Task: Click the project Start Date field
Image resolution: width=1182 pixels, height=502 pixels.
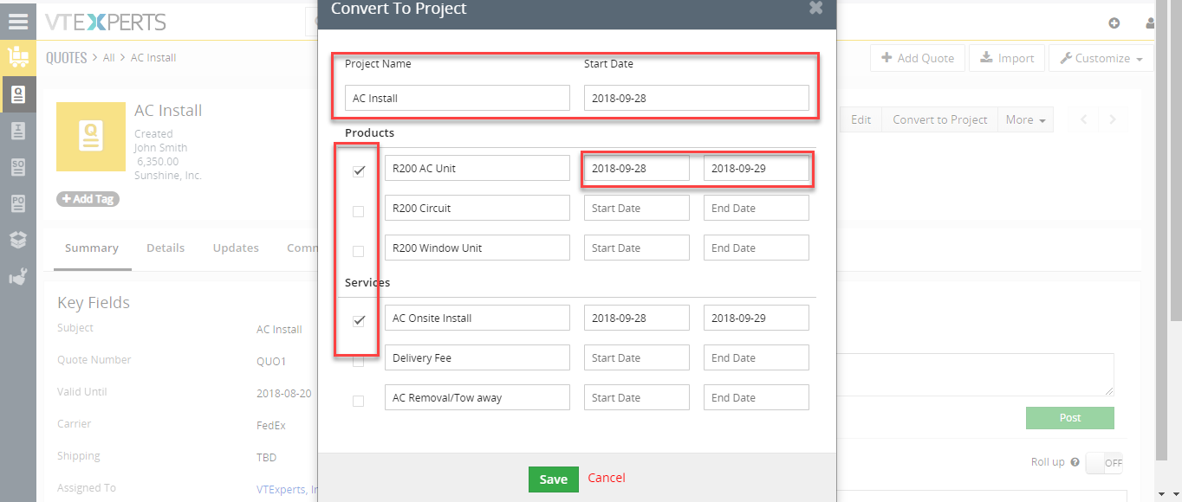Action: [697, 98]
